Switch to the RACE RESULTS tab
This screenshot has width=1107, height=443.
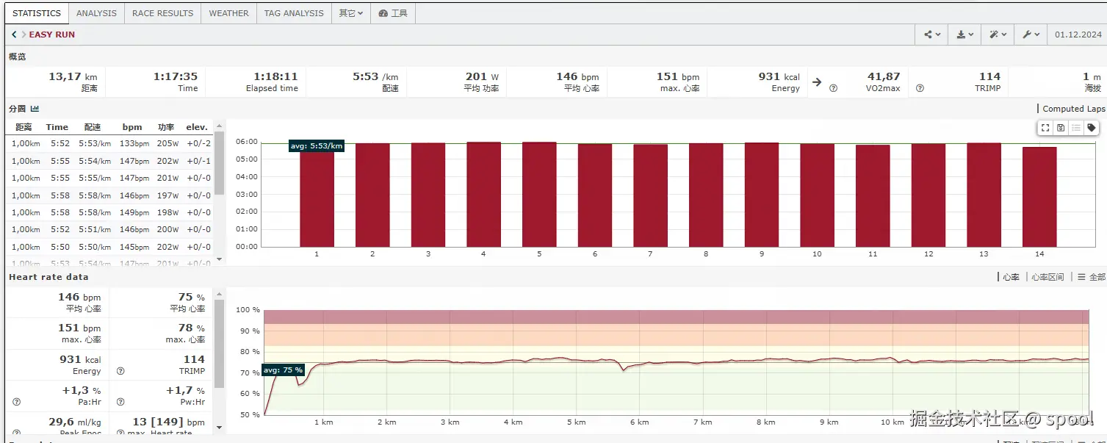162,13
